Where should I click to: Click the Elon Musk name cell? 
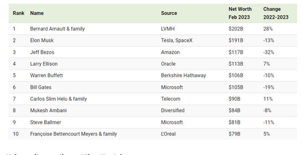coord(42,40)
